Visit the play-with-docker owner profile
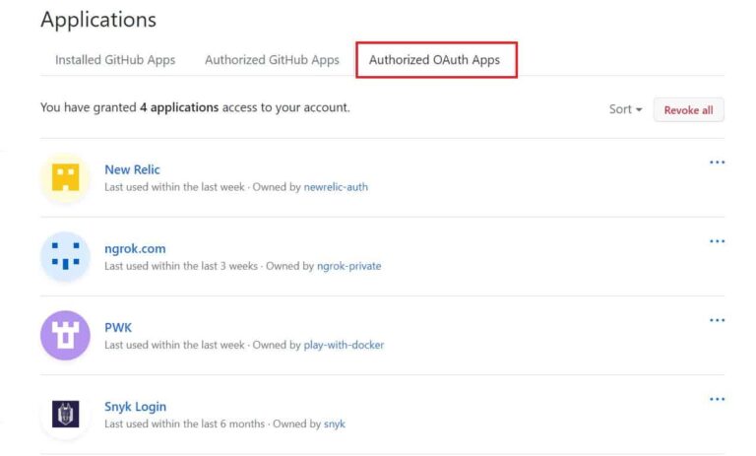Image resolution: width=756 pixels, height=456 pixels. (x=344, y=345)
